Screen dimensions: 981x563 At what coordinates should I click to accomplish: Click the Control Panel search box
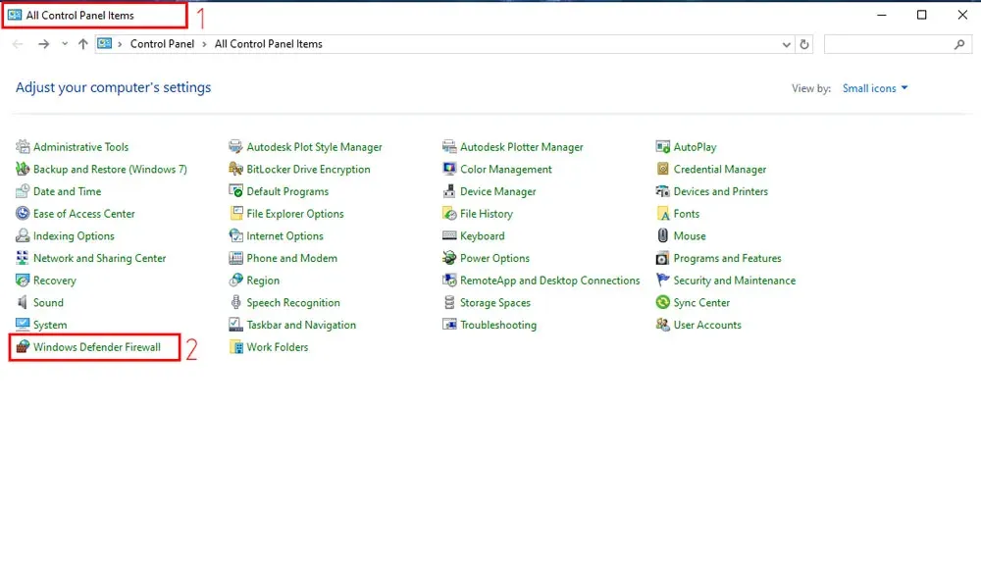click(x=898, y=44)
